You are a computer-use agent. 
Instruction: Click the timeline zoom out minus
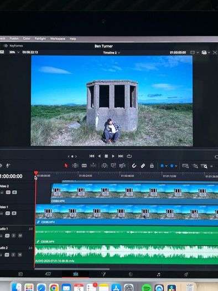tap(211, 166)
